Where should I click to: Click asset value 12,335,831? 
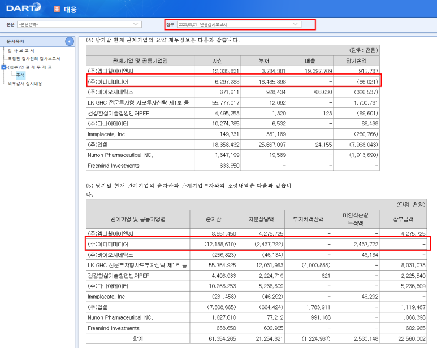coord(225,71)
